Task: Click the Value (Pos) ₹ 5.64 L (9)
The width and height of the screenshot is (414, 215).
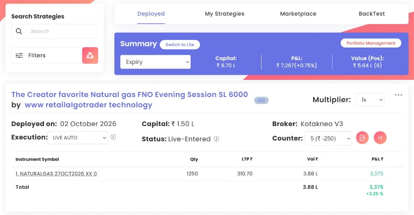Action: (x=368, y=65)
